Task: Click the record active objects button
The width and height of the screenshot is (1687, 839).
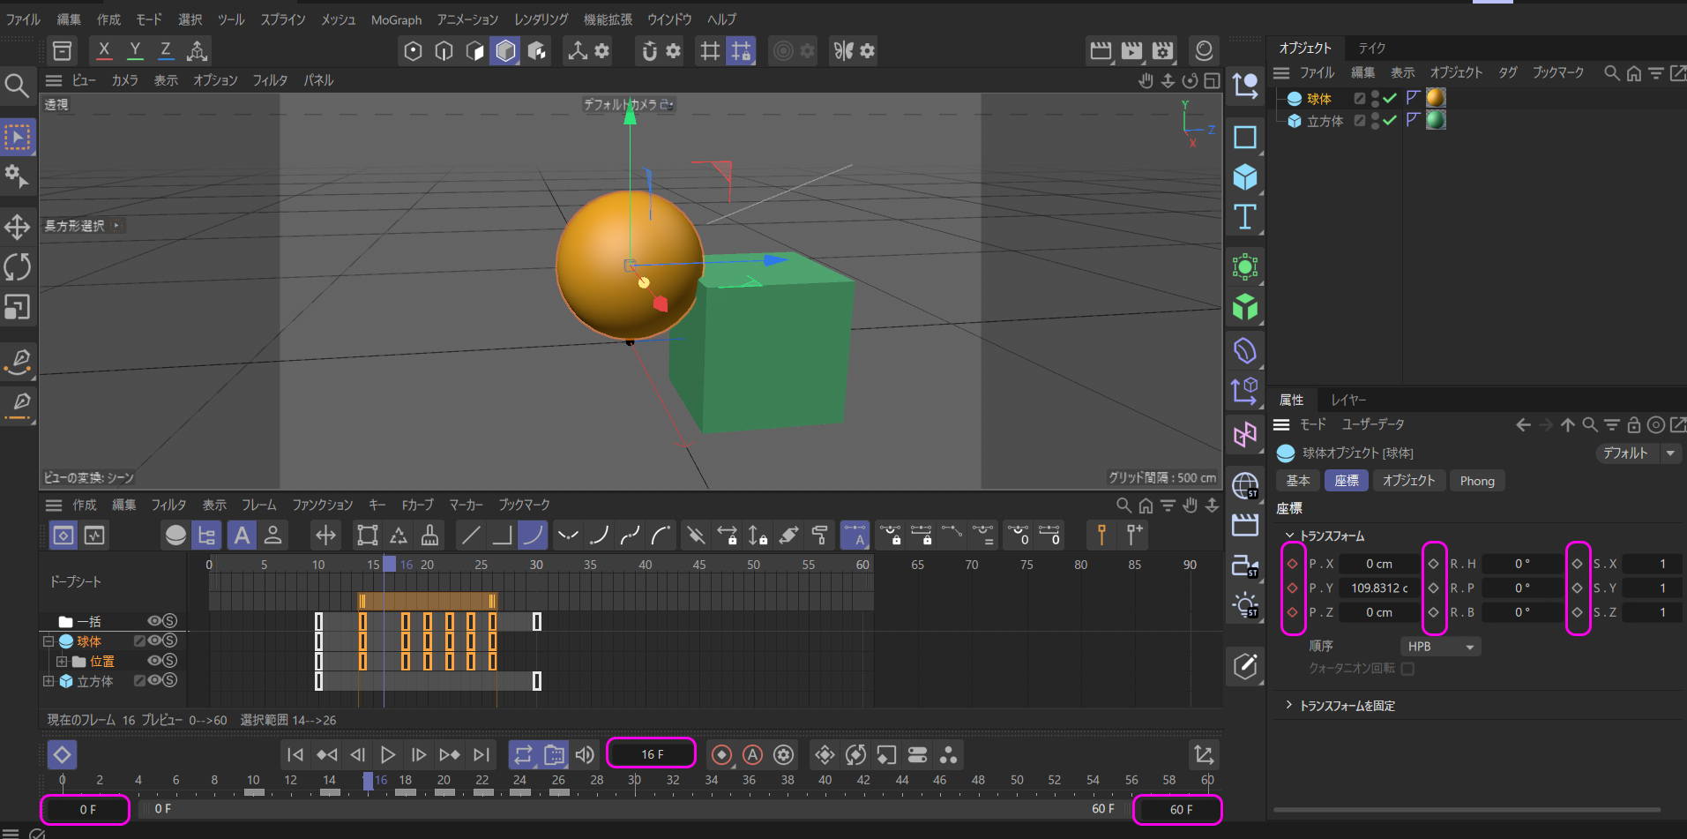Action: pos(721,755)
